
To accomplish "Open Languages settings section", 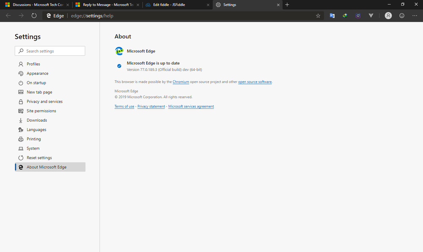I will tap(50, 130).
